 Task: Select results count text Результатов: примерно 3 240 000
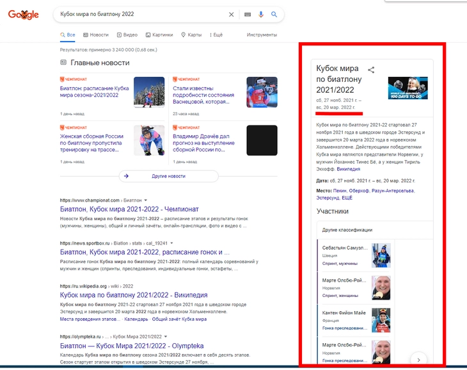[x=108, y=50]
